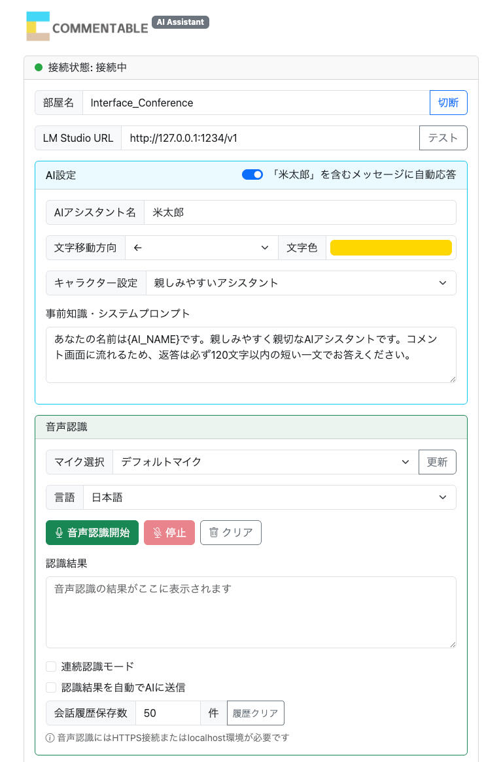The image size is (501, 762).
Task: Select the 言語 dropdown showing 日本語
Action: pos(269,497)
